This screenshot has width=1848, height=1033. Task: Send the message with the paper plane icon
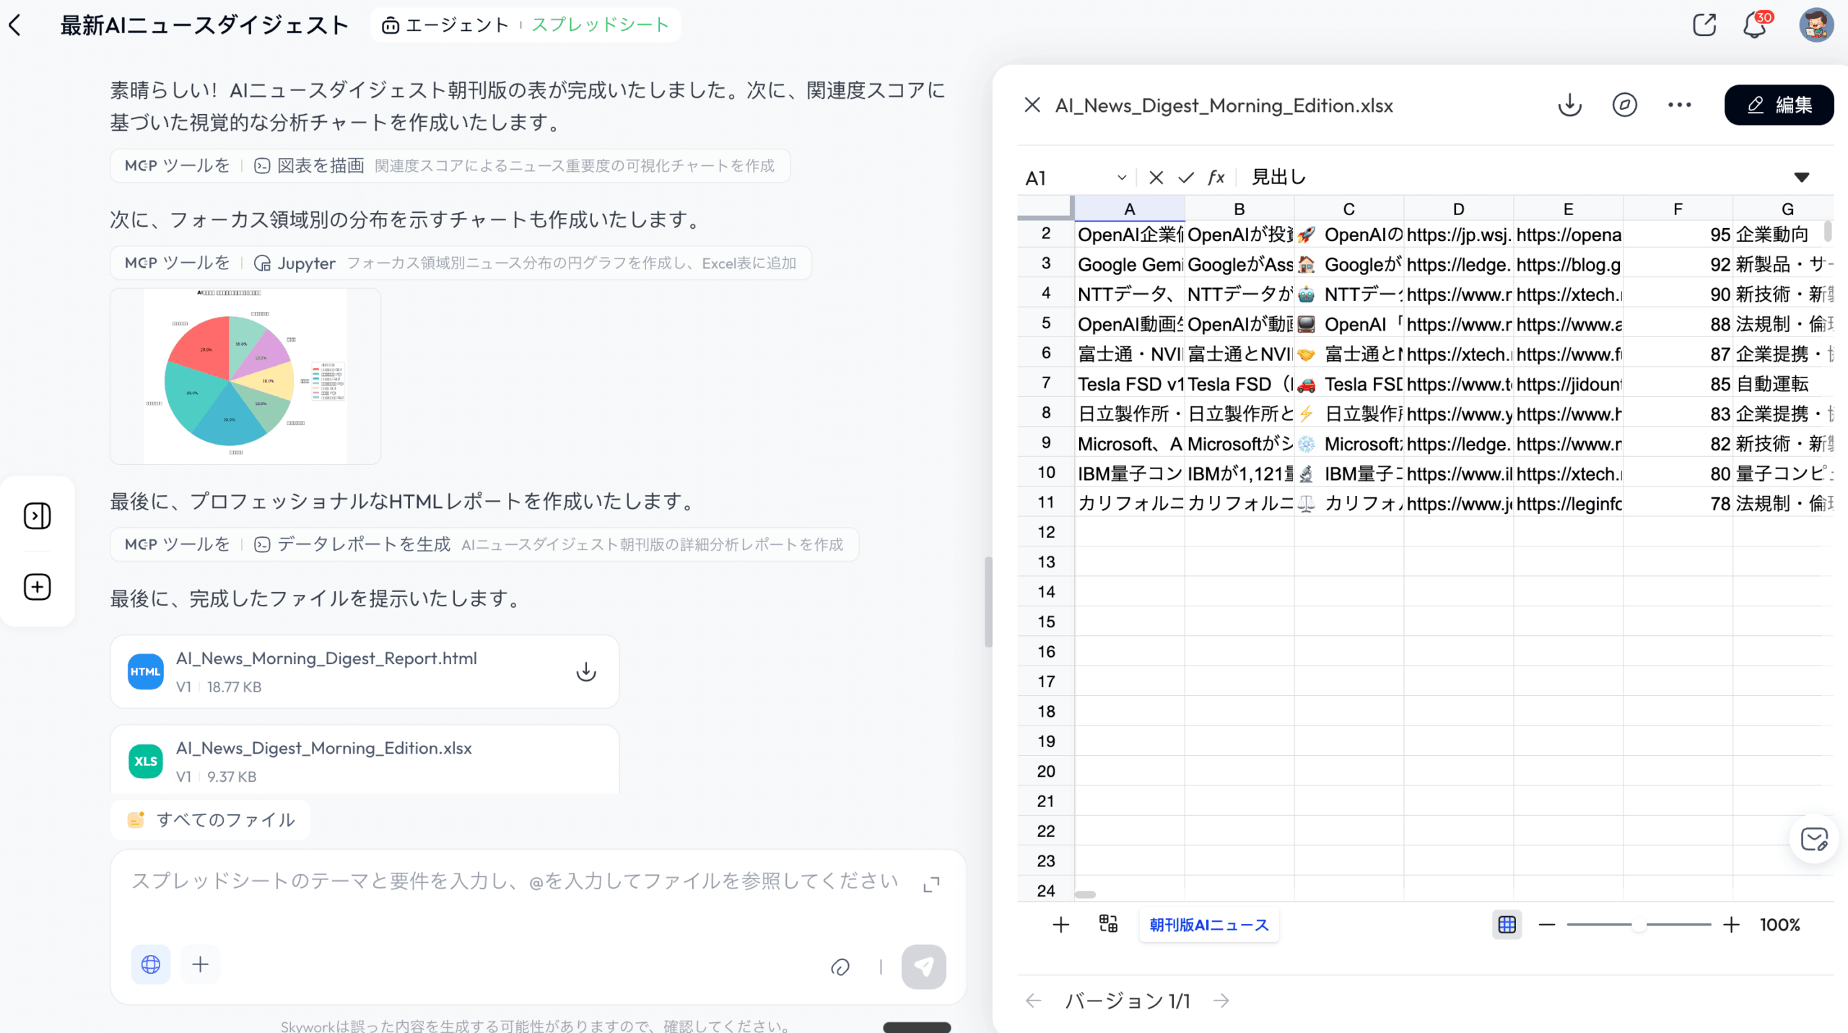point(925,967)
